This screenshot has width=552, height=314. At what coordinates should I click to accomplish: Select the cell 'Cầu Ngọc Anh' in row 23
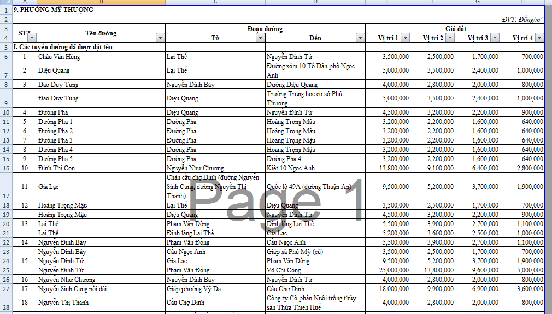tap(215, 252)
